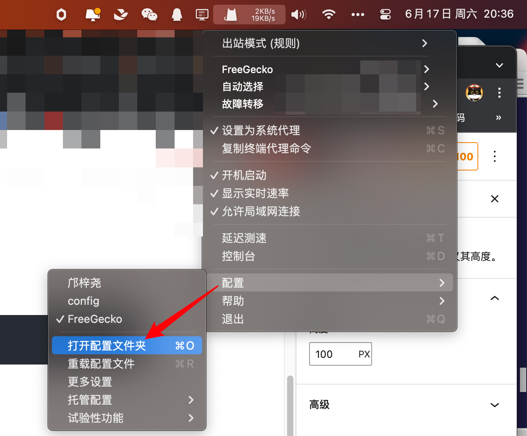Uncheck 显示实时速率 option
527x436 pixels.
pyautogui.click(x=255, y=193)
